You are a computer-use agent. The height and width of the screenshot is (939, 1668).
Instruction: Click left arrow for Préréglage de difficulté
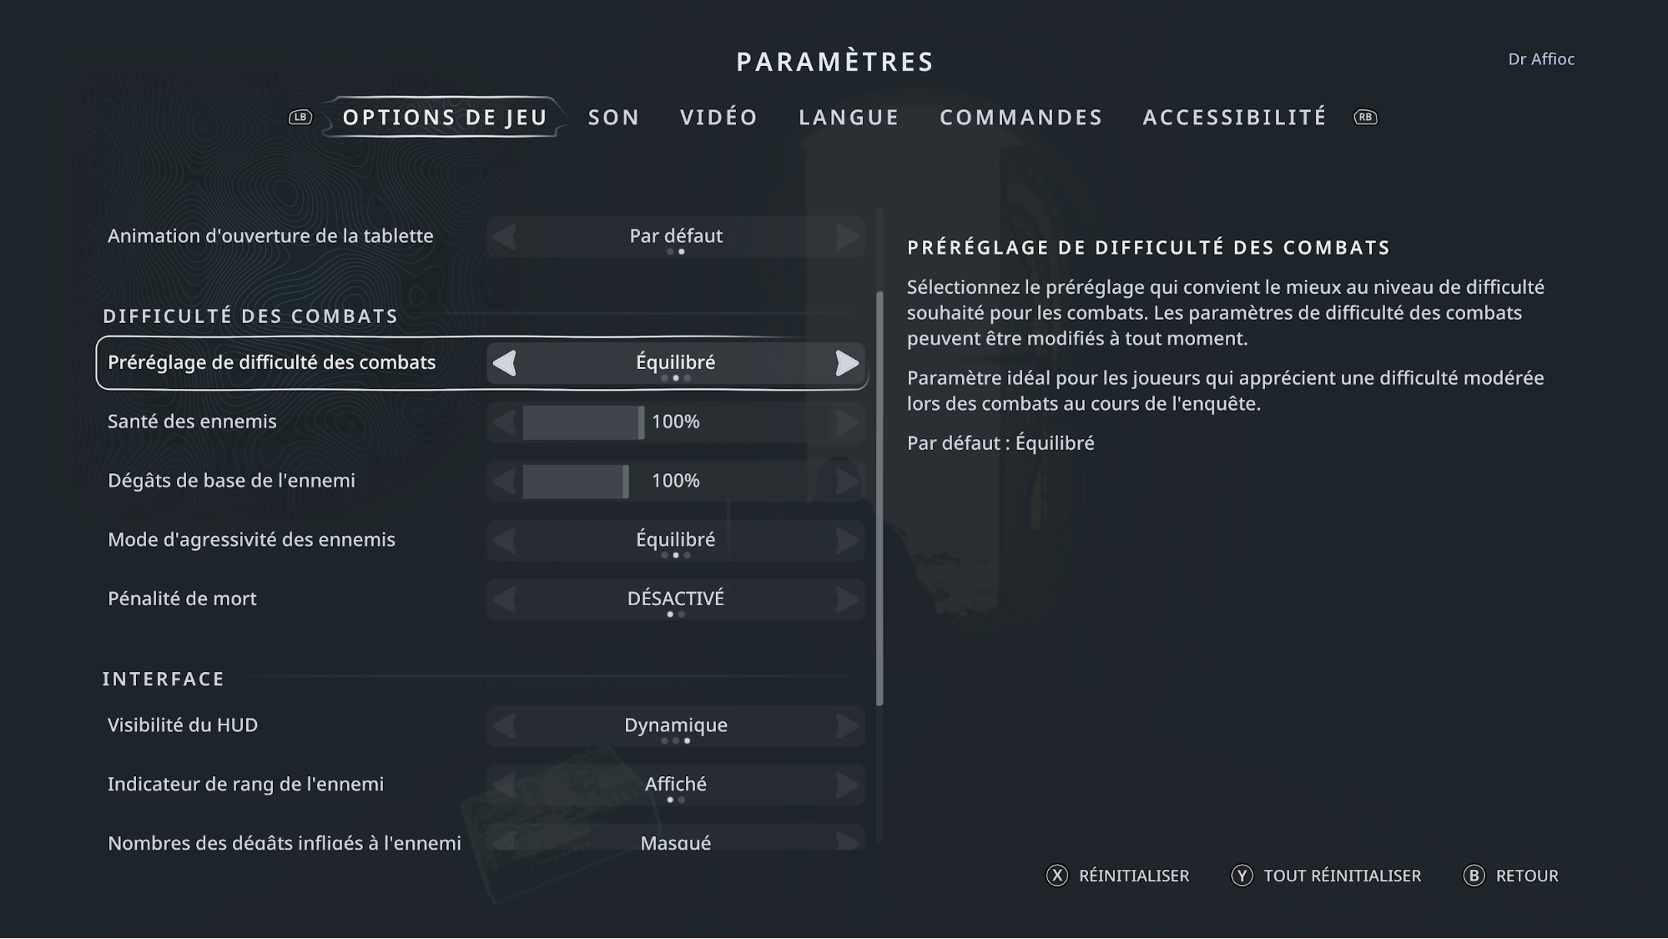coord(504,363)
